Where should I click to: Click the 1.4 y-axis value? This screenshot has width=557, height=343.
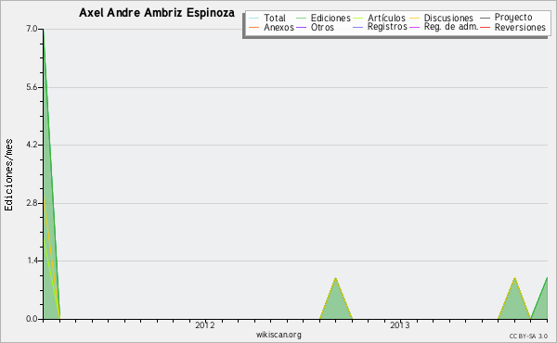[32, 260]
